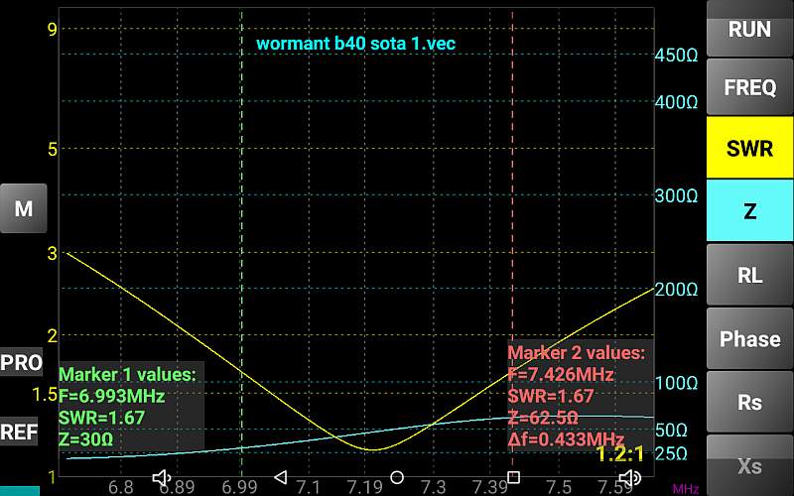The width and height of the screenshot is (794, 496).
Task: Open the M marker menu button
Action: pos(23,209)
